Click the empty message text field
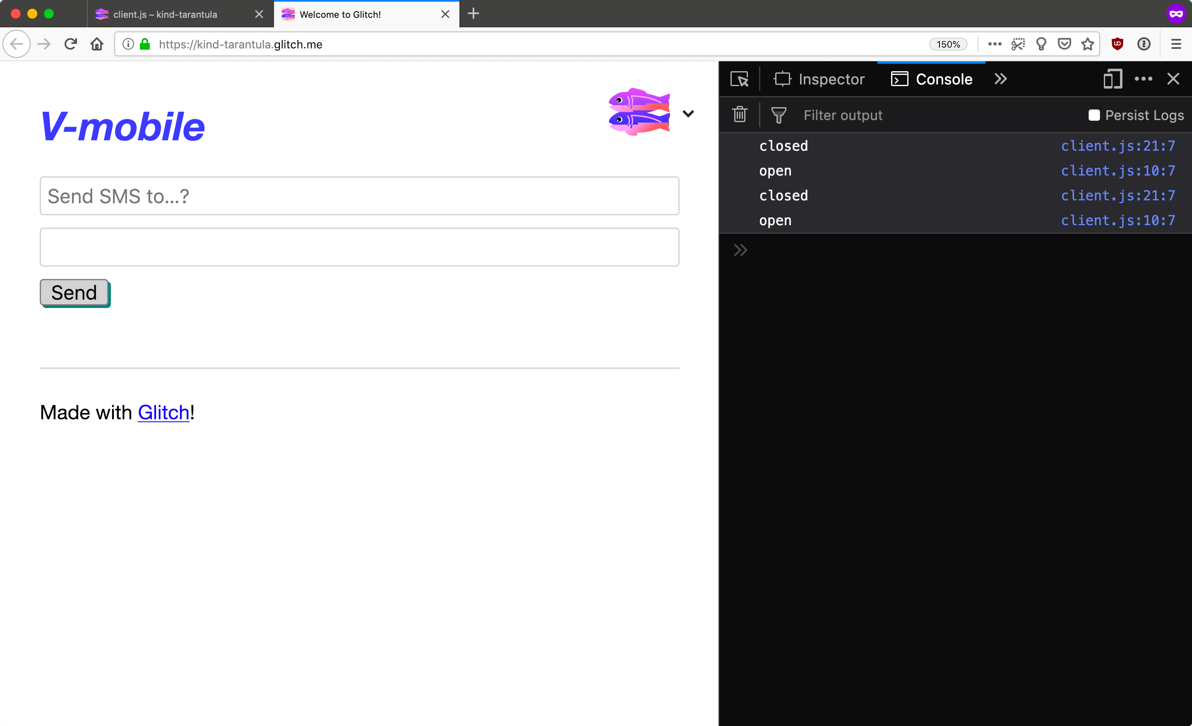The height and width of the screenshot is (726, 1192). coord(359,247)
